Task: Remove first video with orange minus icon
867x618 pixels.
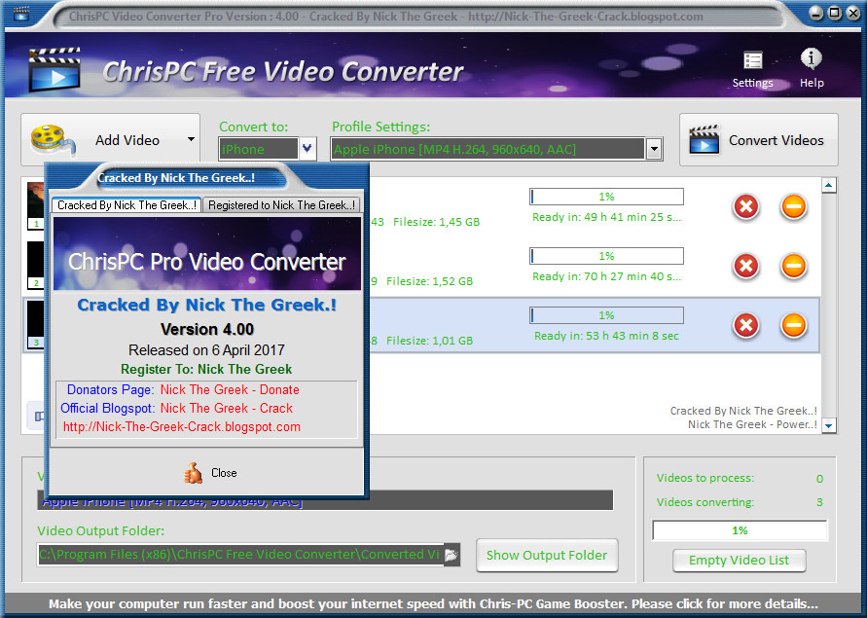Action: click(x=793, y=207)
